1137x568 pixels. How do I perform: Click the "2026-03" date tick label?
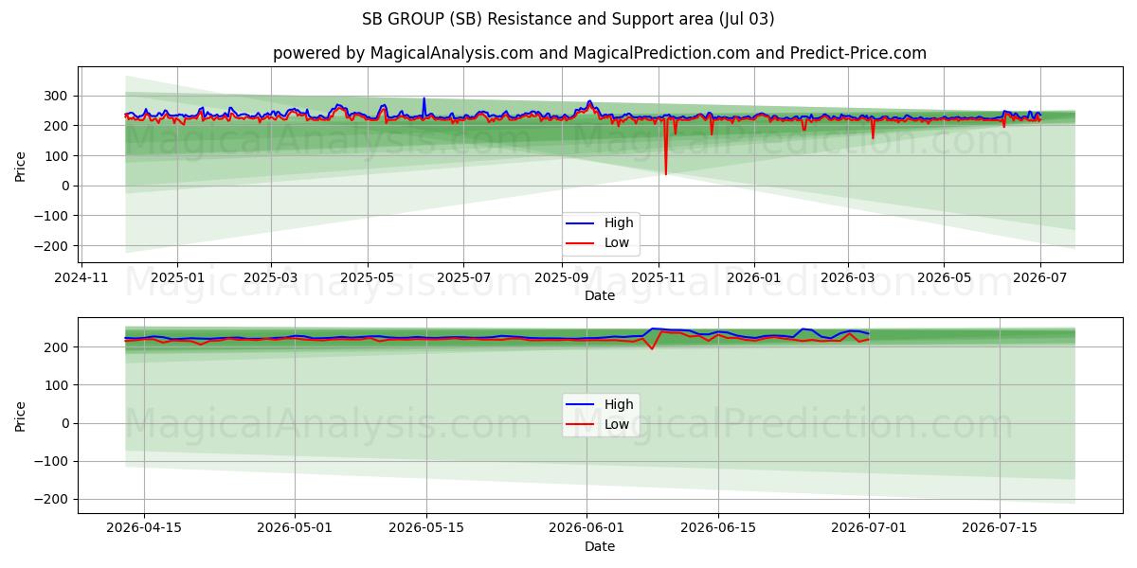(847, 277)
